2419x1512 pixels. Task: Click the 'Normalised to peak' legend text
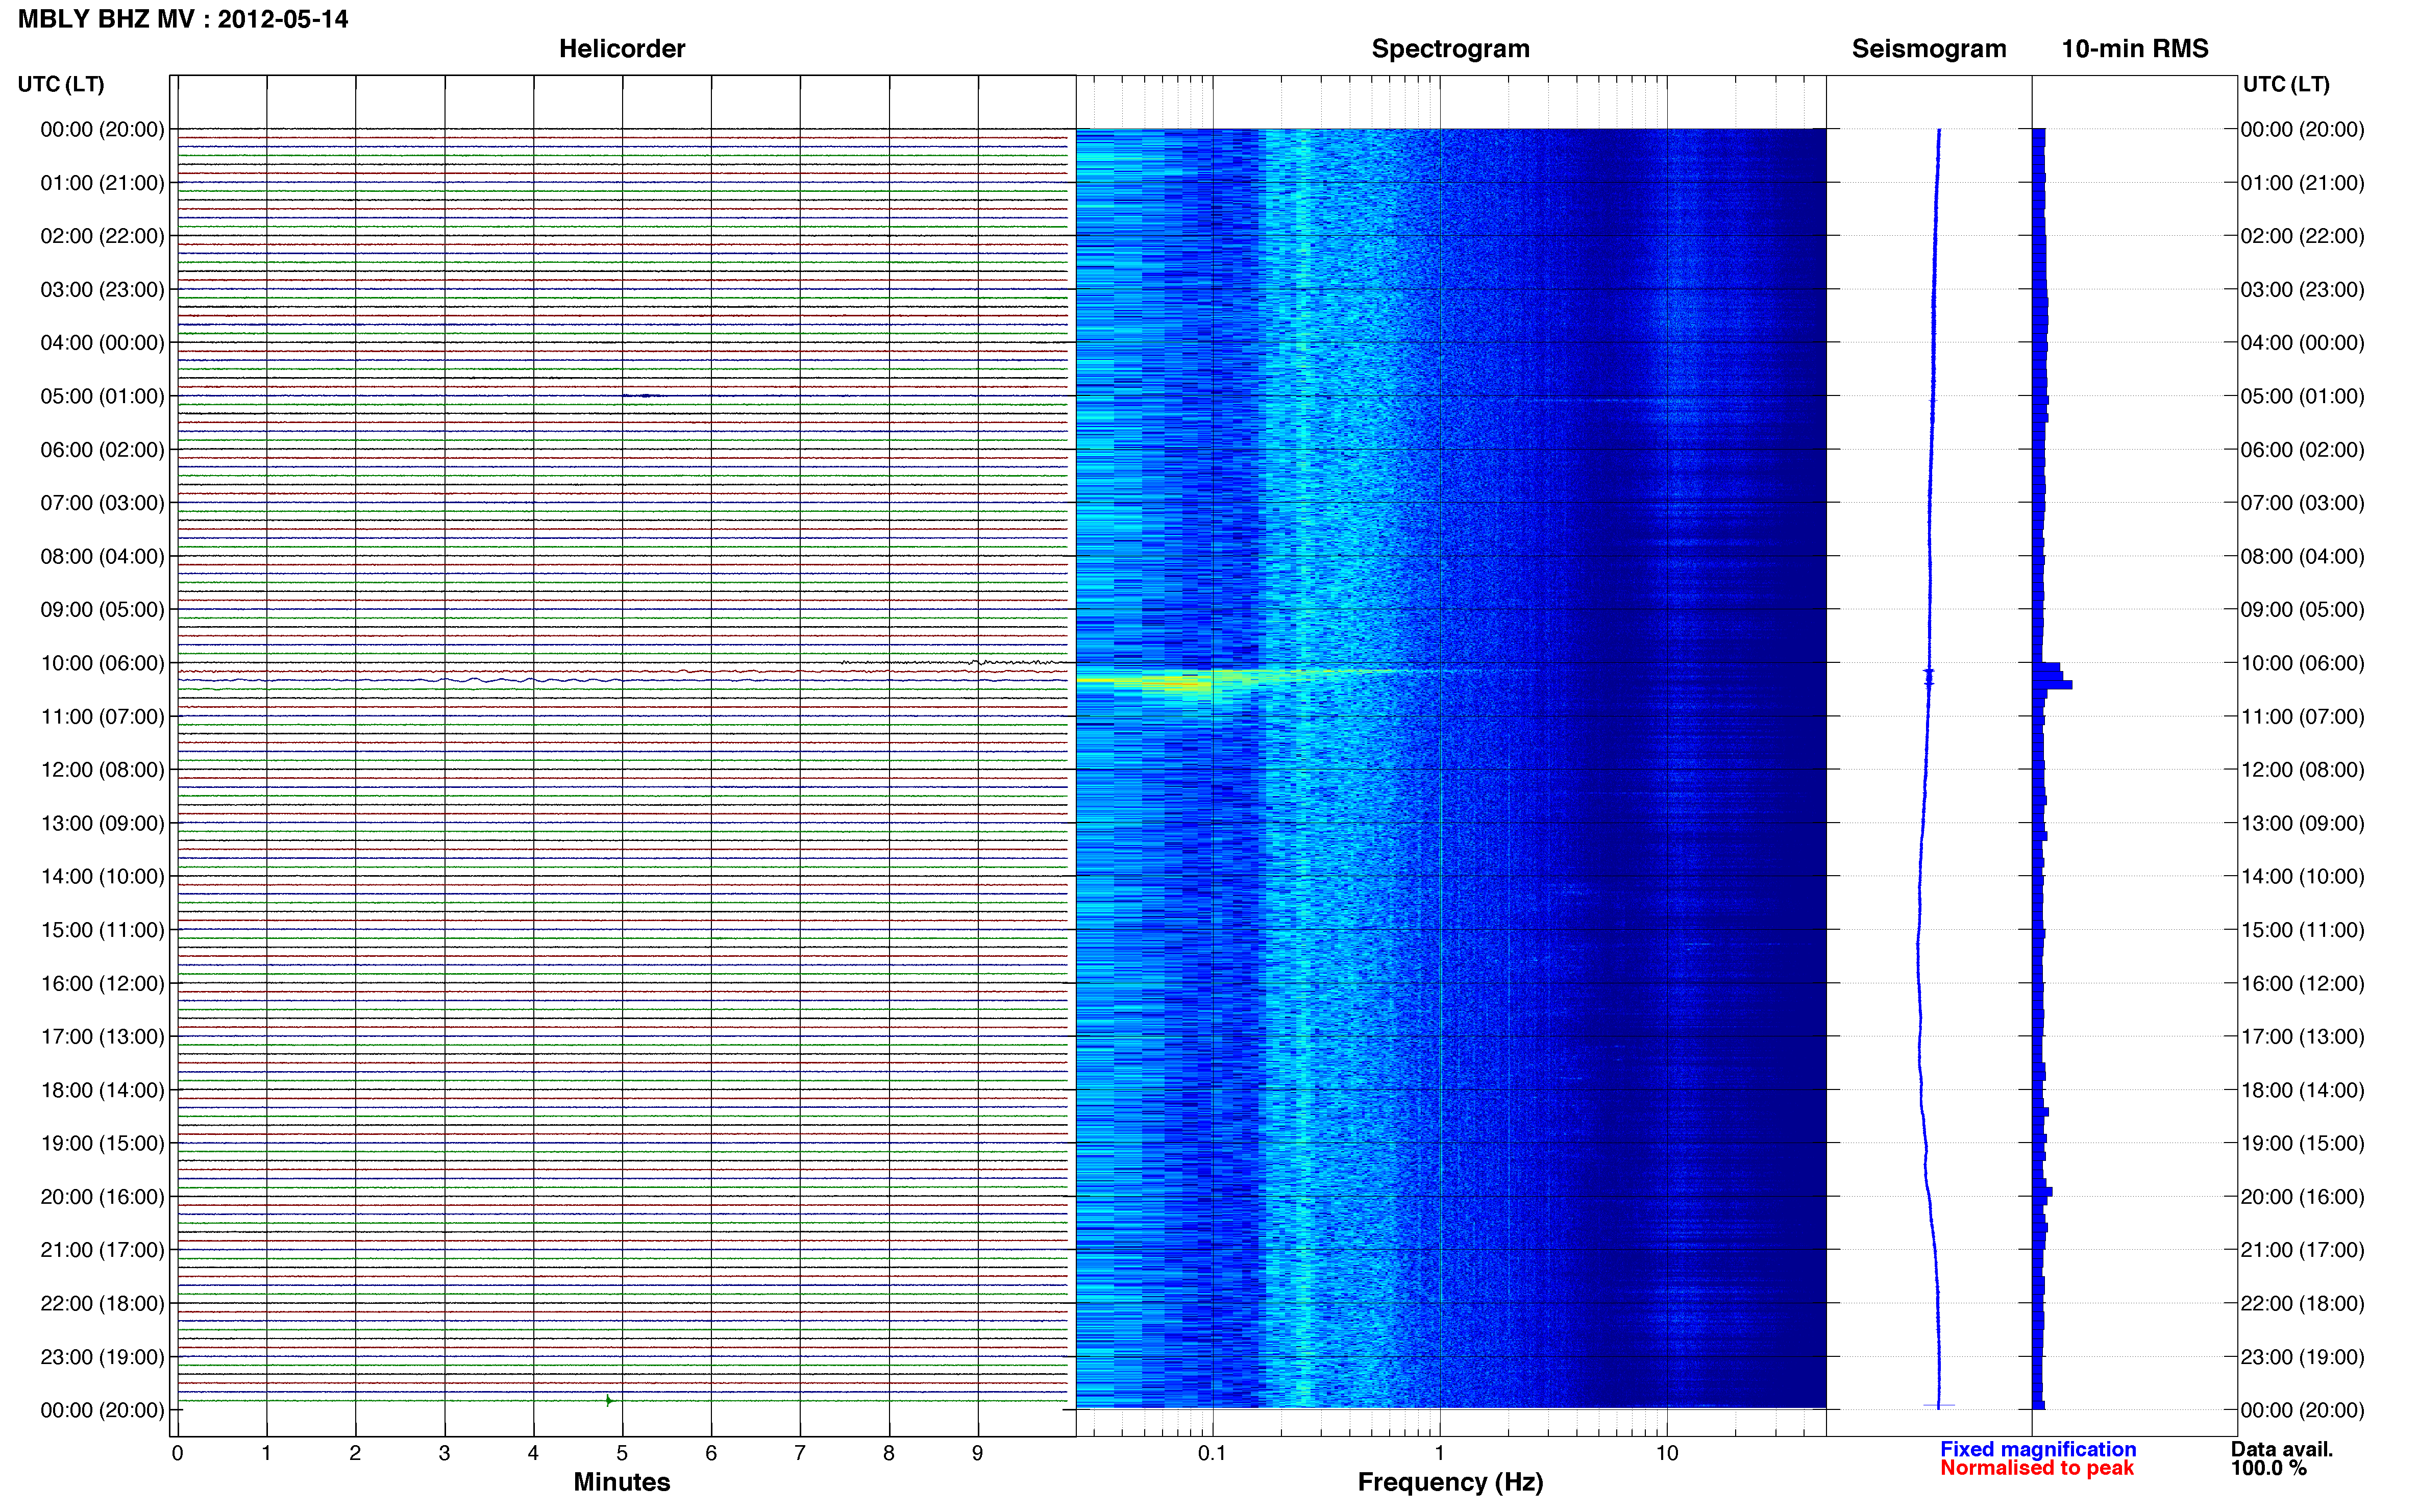[2037, 1468]
